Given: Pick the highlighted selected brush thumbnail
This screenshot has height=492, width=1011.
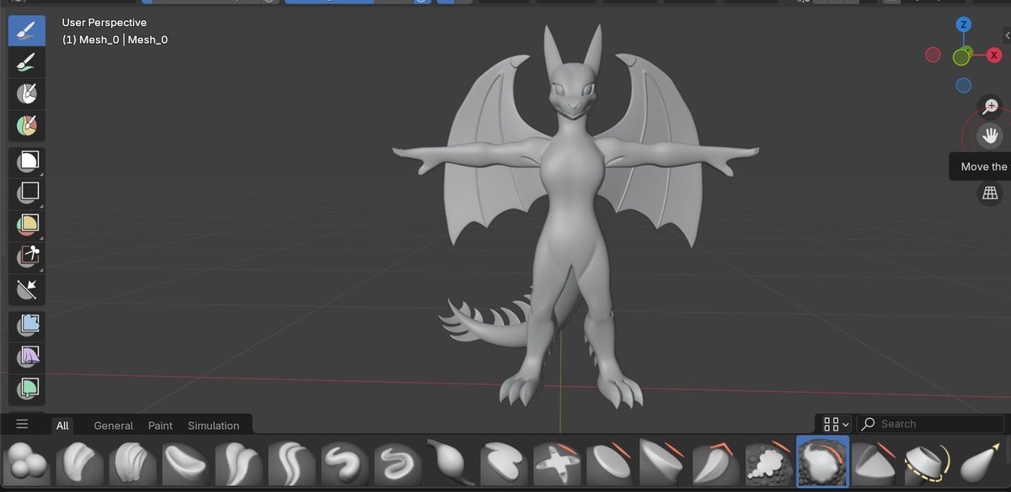Looking at the screenshot, I should tap(823, 463).
